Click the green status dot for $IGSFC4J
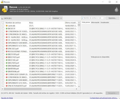The height and width of the screenshot is (99, 120). point(7,29)
